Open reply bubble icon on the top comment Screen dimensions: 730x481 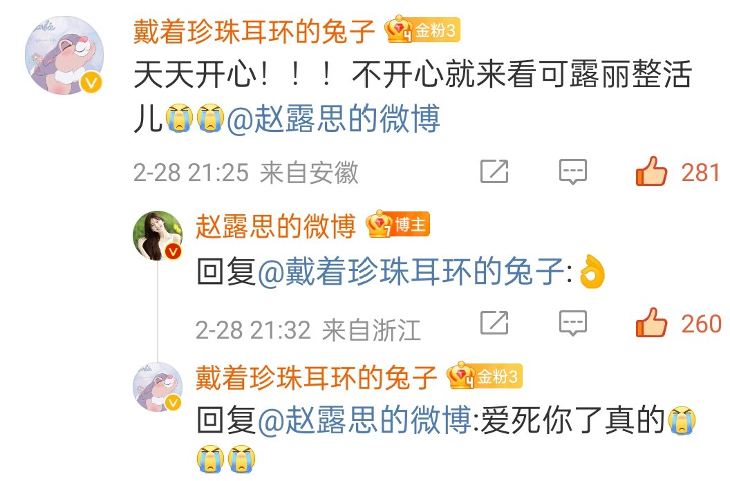pos(572,172)
